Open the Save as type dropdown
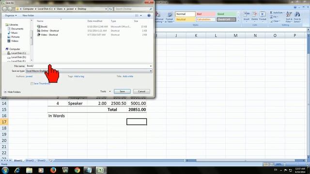Viewport: 310px width, 174px height. point(89,71)
